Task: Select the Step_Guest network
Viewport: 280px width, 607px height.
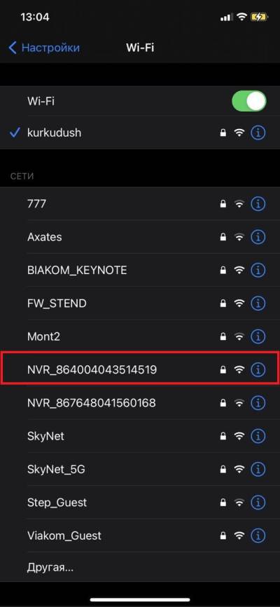Action: tap(140, 503)
